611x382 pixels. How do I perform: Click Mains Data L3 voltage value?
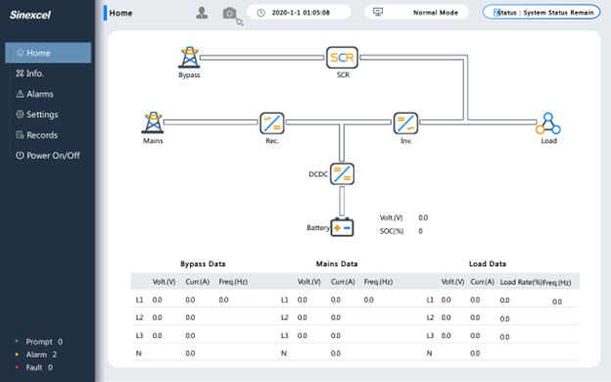(302, 335)
